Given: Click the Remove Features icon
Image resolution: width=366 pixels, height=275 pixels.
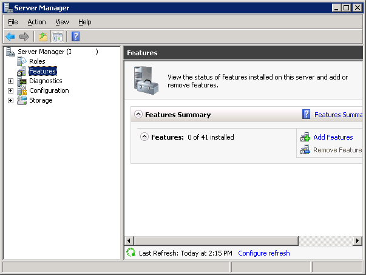Looking at the screenshot, I should pos(305,149).
